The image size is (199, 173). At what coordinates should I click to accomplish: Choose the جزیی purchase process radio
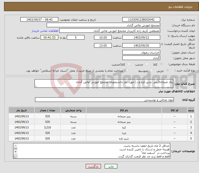(x=167, y=70)
